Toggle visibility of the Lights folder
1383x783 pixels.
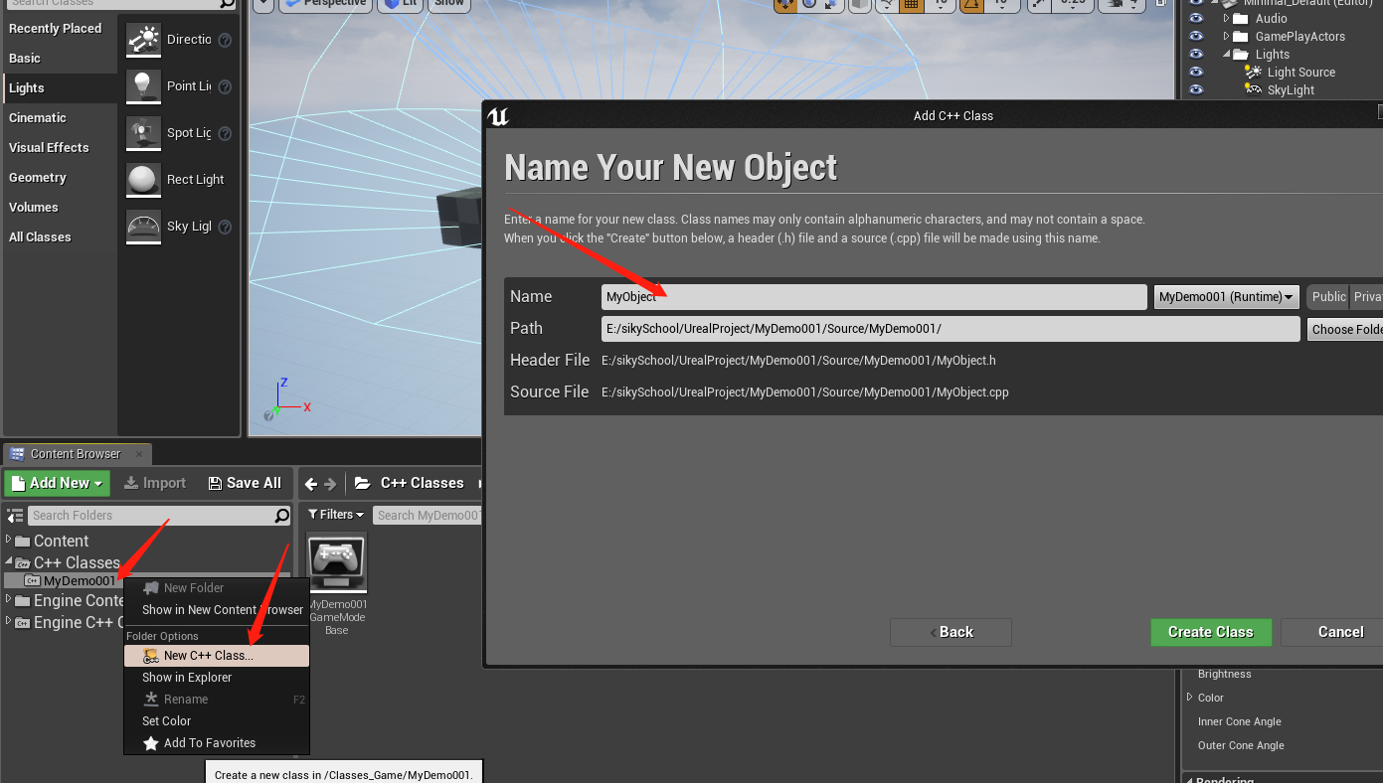(1196, 55)
